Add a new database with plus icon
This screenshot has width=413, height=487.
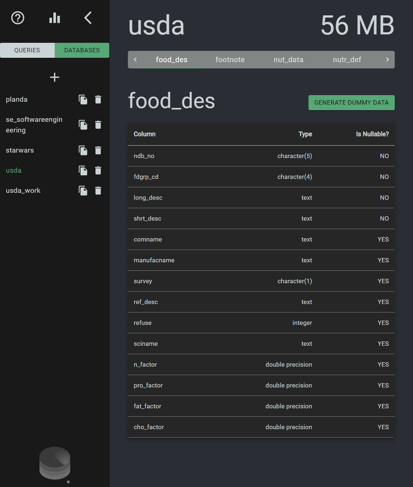pos(54,77)
